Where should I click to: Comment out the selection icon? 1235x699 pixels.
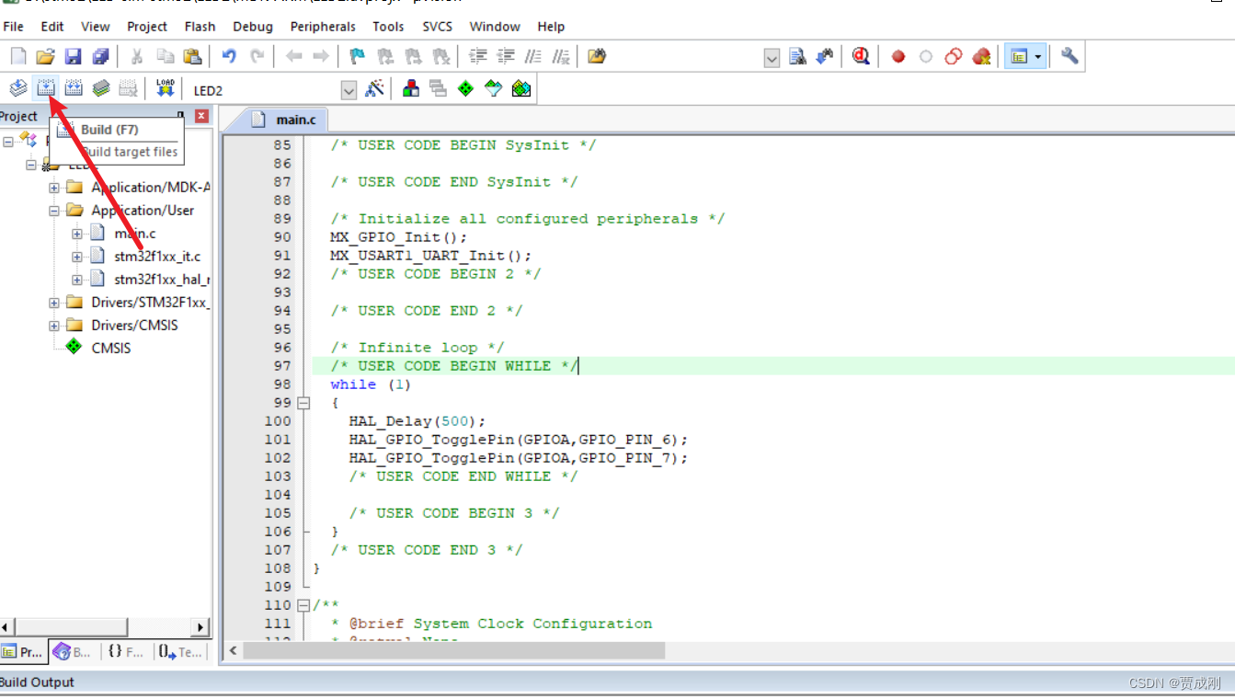click(532, 56)
